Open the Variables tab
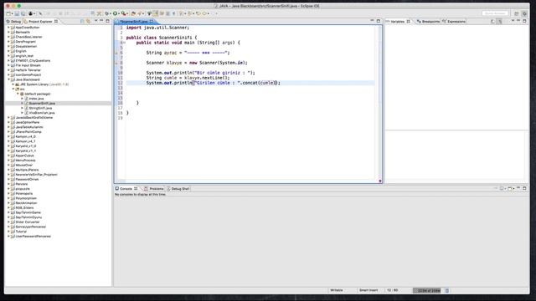The image size is (536, 301). (x=398, y=21)
